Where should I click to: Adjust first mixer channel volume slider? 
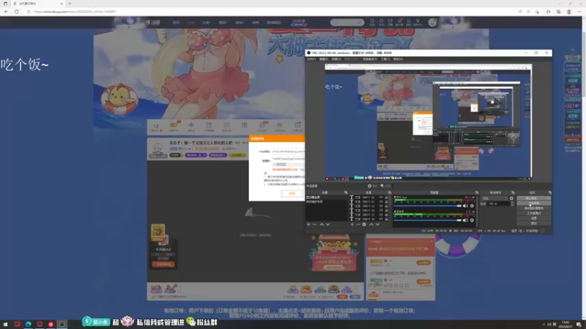click(428, 206)
